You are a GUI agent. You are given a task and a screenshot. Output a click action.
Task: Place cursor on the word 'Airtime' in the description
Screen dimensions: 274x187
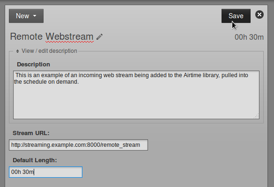pyautogui.click(x=192, y=75)
